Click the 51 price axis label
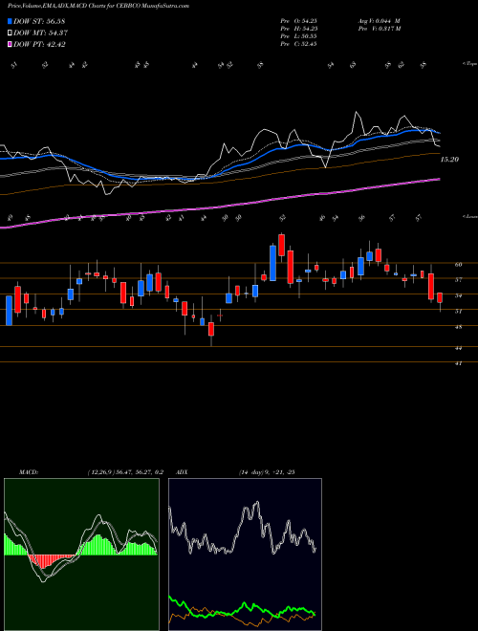The width and height of the screenshot is (478, 631). 458,311
